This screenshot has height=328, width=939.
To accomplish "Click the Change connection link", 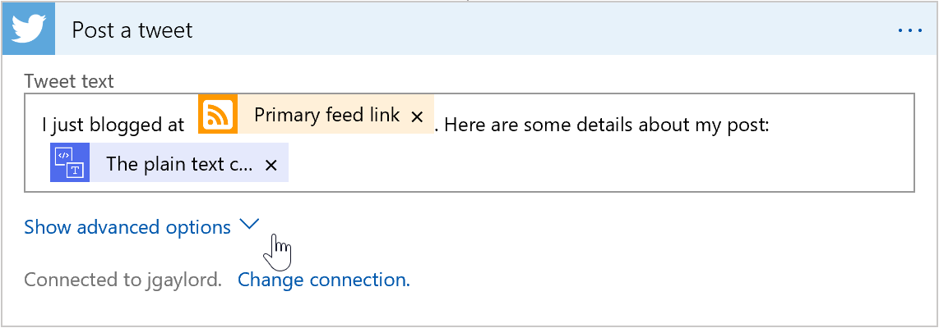I will click(324, 280).
